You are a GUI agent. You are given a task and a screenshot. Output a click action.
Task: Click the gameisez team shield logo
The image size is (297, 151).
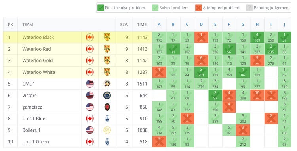[x=107, y=107]
